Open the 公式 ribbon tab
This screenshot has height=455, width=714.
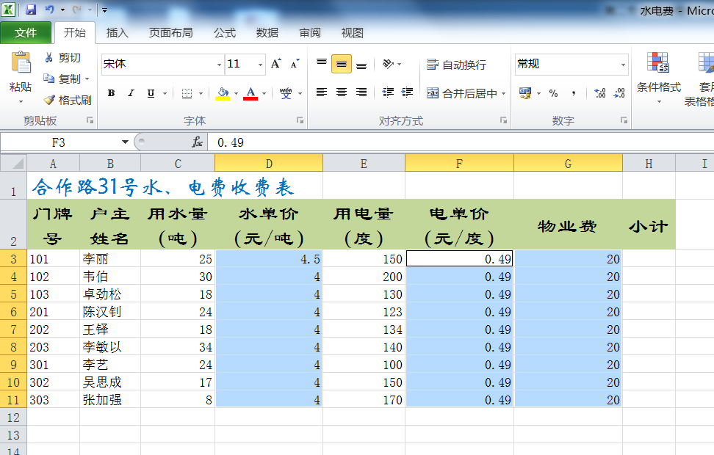[x=224, y=33]
